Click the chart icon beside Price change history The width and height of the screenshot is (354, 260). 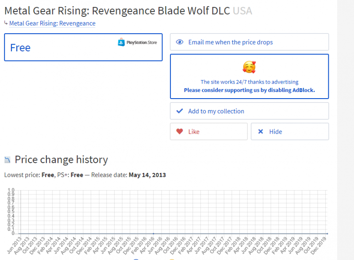8,160
